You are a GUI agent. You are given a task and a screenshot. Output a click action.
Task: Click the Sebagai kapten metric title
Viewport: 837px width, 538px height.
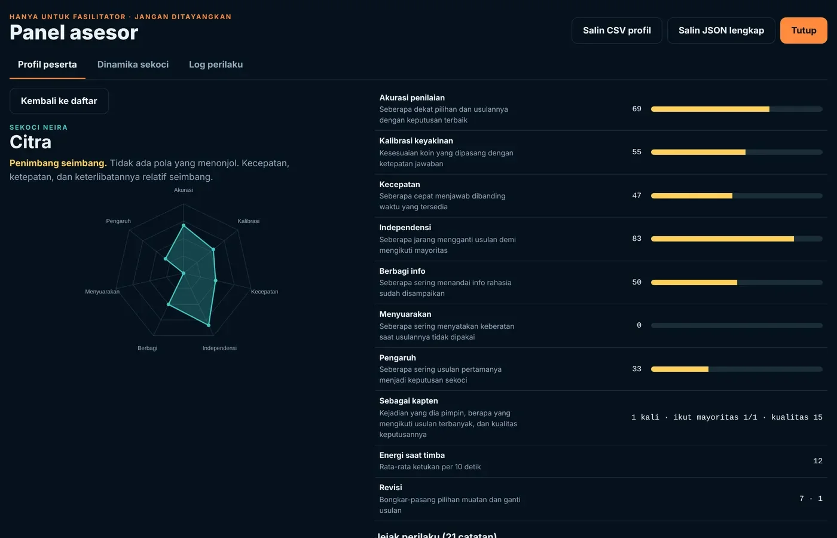(x=408, y=401)
